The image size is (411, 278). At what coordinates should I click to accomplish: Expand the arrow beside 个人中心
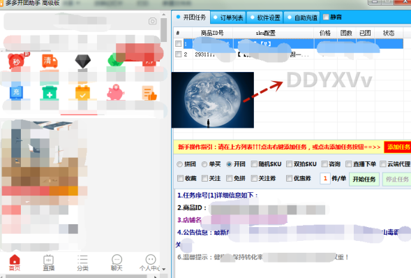click(x=164, y=269)
